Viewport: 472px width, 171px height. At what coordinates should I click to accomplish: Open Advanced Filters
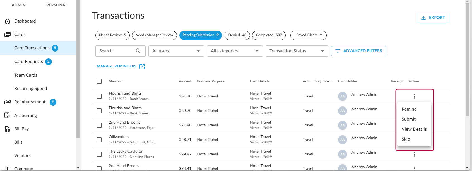358,51
